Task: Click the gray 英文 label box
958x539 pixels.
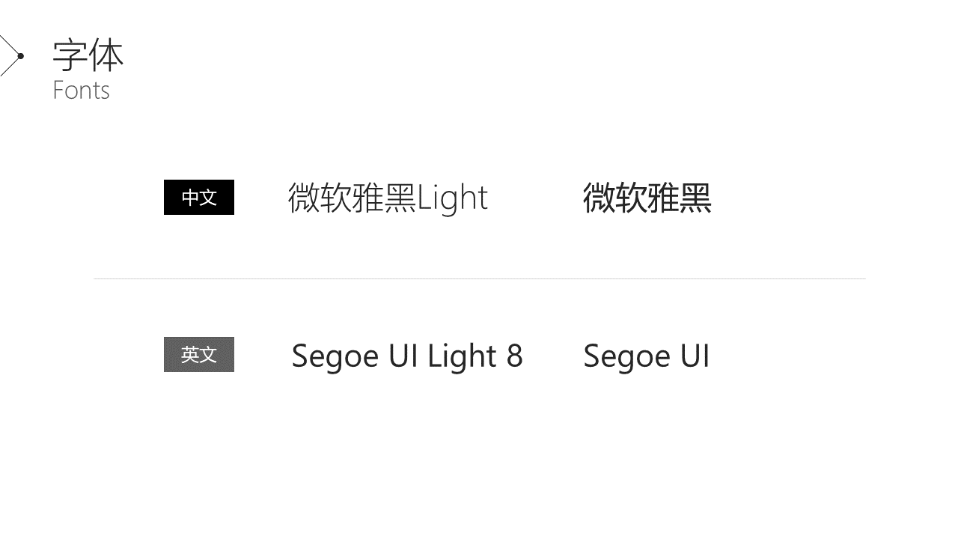Action: (199, 355)
